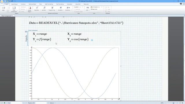This screenshot has width=185, height=104.
Task: Expand the Programming dropdown arrow
Action: (x=56, y=10)
